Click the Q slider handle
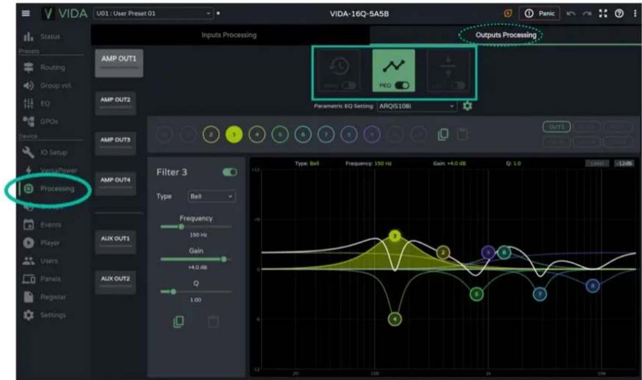The height and width of the screenshot is (380, 642). pyautogui.click(x=174, y=292)
